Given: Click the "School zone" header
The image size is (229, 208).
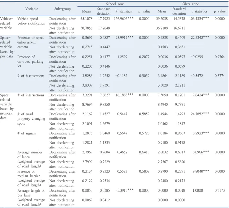Looking at the screenshot, I should [115, 4].
